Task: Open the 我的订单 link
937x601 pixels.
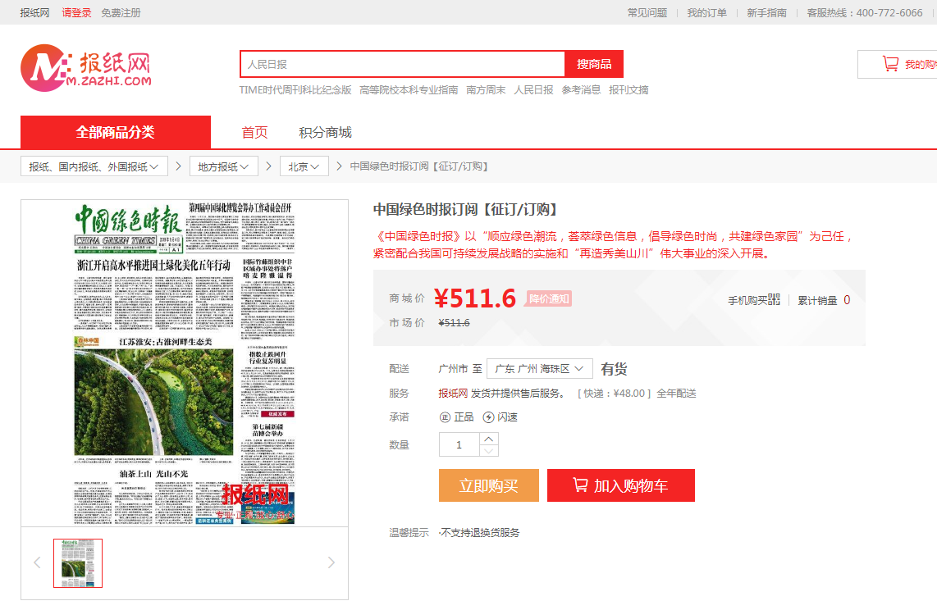Action: pyautogui.click(x=707, y=12)
